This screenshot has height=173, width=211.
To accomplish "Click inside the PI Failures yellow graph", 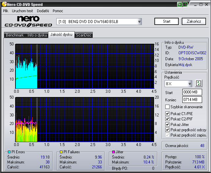I will click(85, 119).
